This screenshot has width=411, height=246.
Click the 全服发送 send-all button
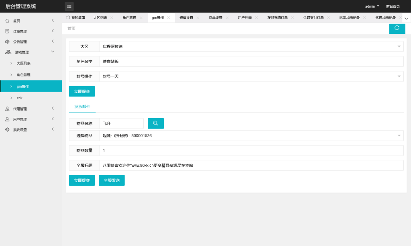coord(112,180)
